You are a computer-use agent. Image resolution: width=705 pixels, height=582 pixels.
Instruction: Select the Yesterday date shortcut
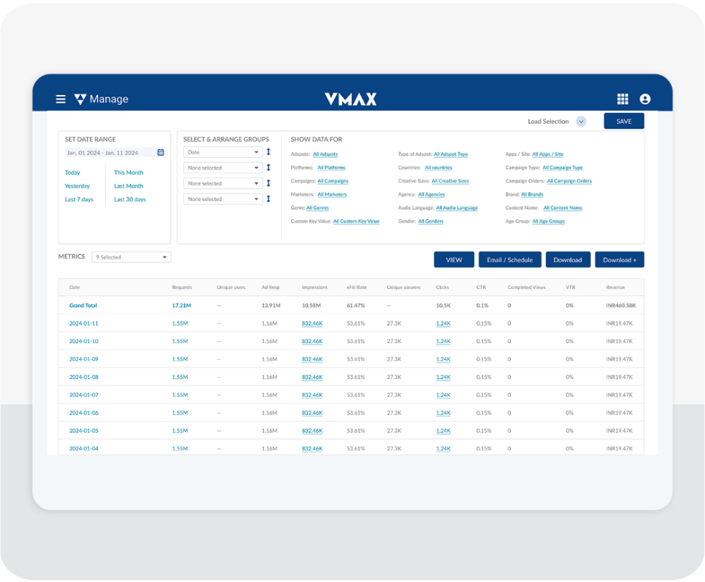78,186
